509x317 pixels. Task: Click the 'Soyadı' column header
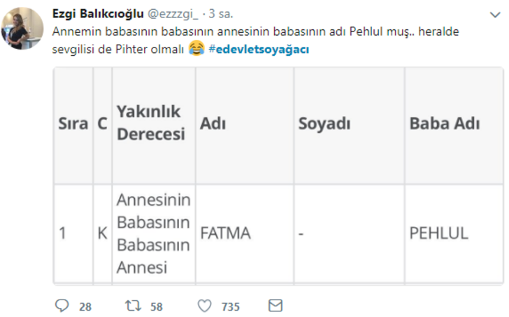click(324, 124)
